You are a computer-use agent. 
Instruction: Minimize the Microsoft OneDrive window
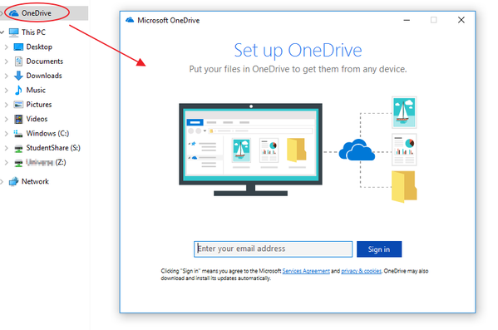click(x=407, y=20)
